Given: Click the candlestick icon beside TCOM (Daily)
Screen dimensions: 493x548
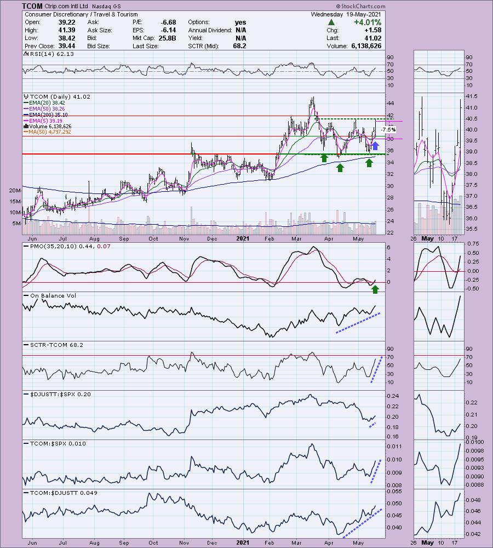Looking at the screenshot, I should (26, 97).
